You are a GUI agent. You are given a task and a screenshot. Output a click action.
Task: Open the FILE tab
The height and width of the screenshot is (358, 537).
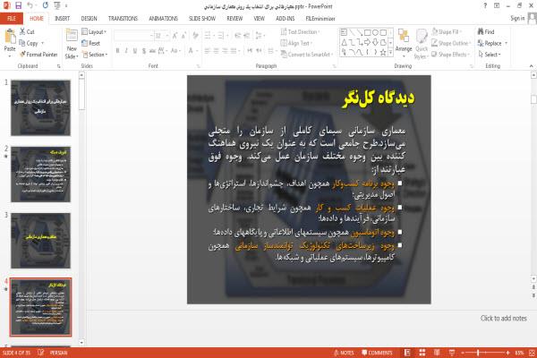point(12,19)
